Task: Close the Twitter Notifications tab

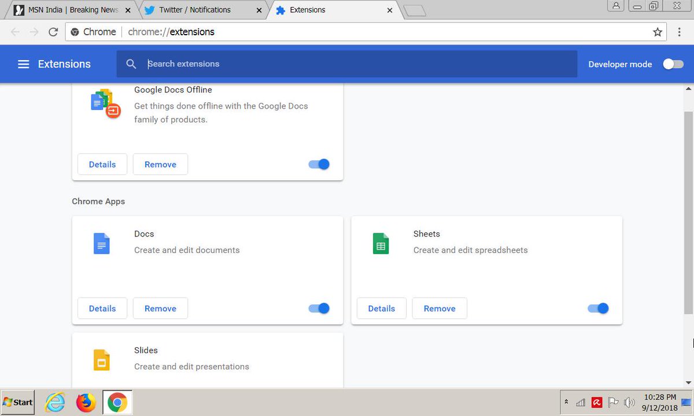Action: 259,10
